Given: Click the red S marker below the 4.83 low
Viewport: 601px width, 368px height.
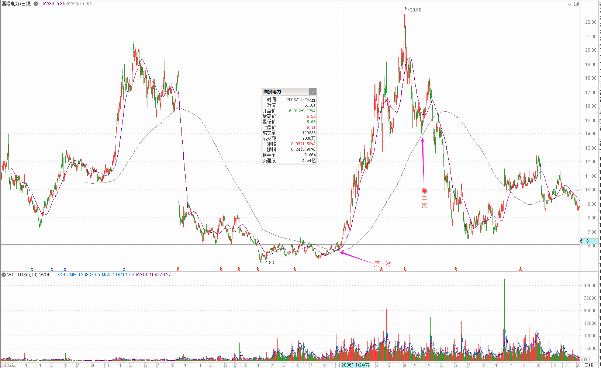Looking at the screenshot, I should click(x=258, y=270).
